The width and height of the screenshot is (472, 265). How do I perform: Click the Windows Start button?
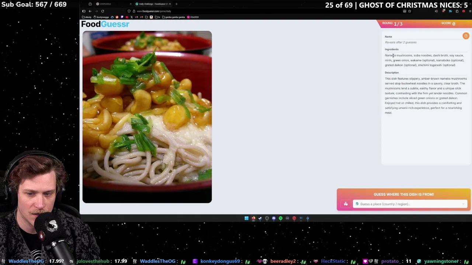click(x=247, y=218)
